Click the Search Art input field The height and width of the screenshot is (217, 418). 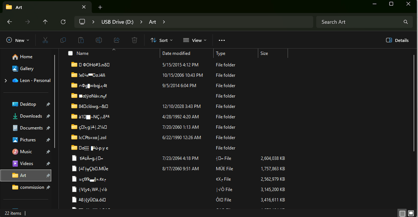click(x=359, y=22)
